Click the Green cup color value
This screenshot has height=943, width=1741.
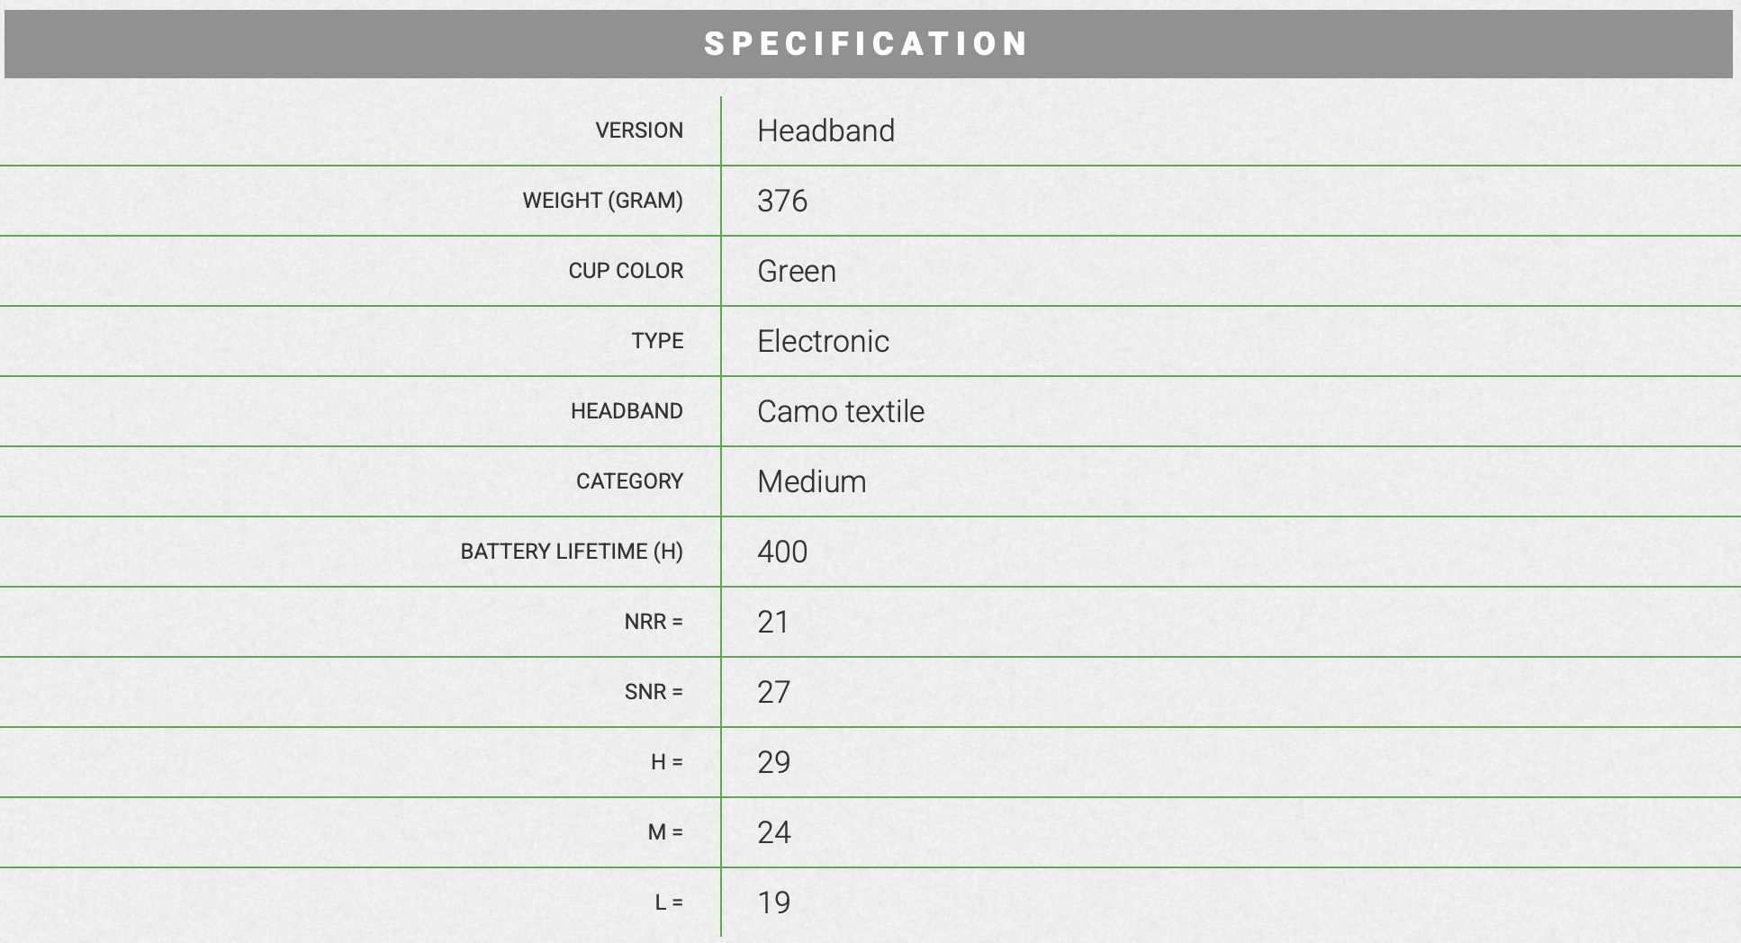(797, 271)
